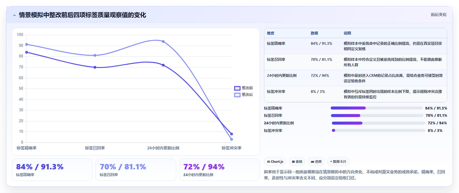459x193 pixels.
Task: Open the 84% / 91.3% 标签精确率 data card
Action: coord(52,170)
